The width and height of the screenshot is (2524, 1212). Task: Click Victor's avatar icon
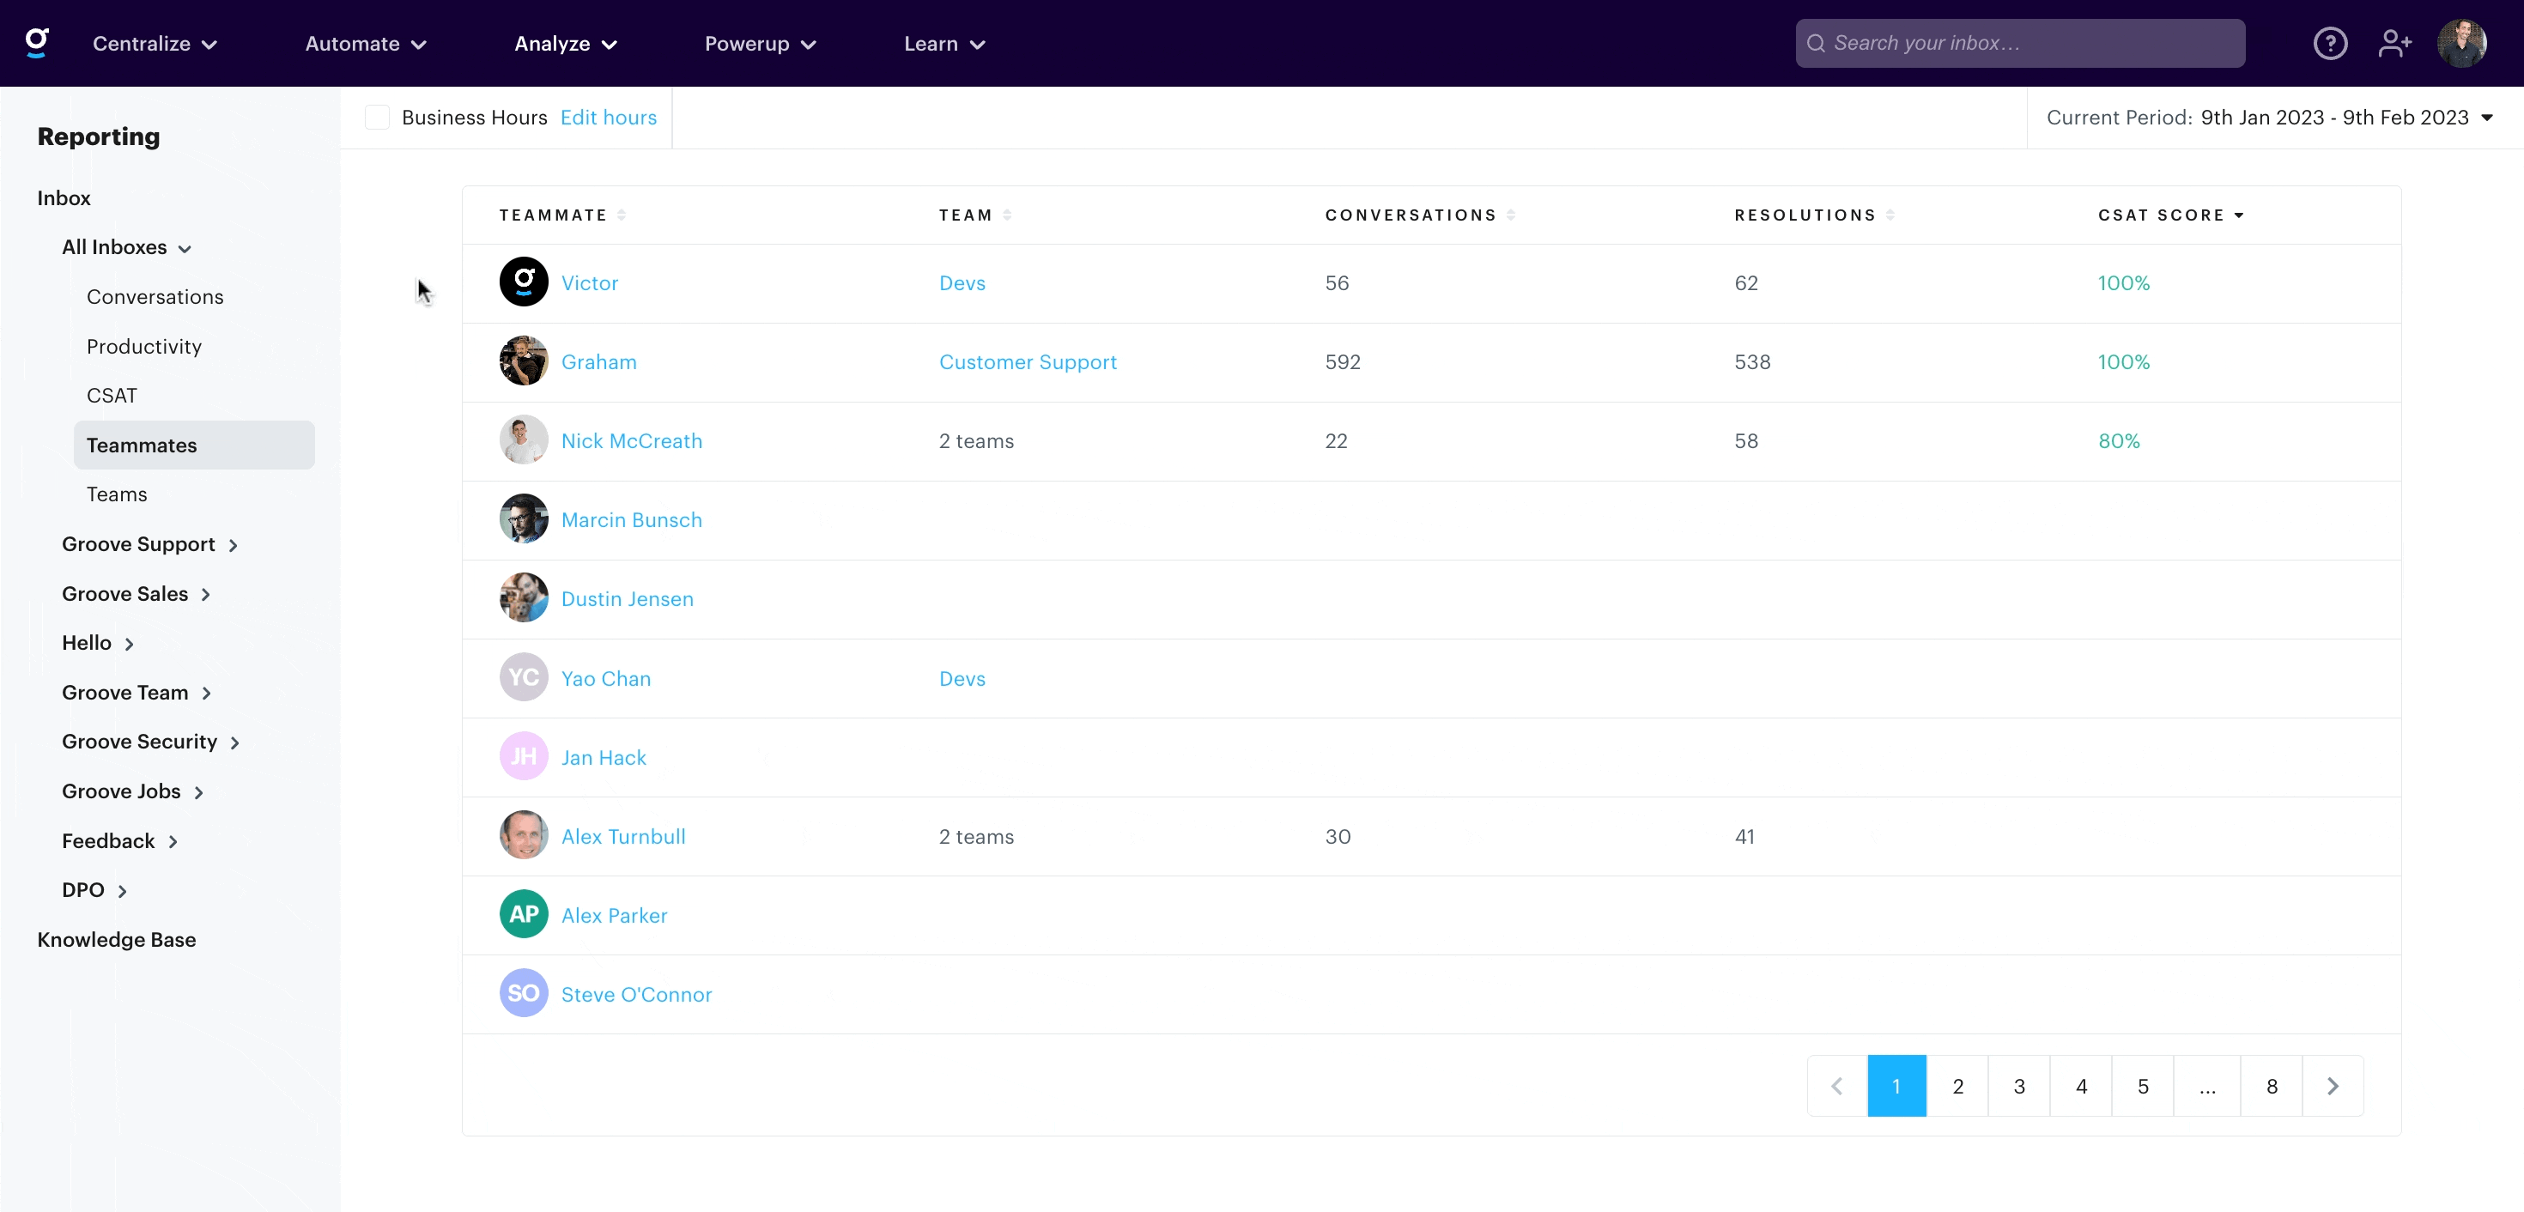click(x=523, y=282)
